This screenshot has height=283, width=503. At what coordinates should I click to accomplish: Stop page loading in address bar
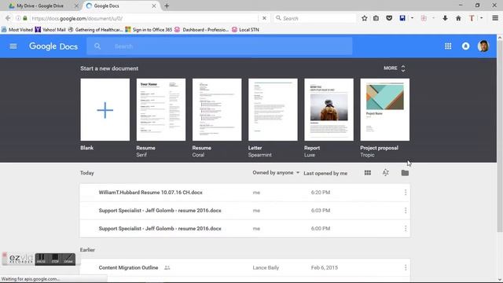[x=264, y=18]
